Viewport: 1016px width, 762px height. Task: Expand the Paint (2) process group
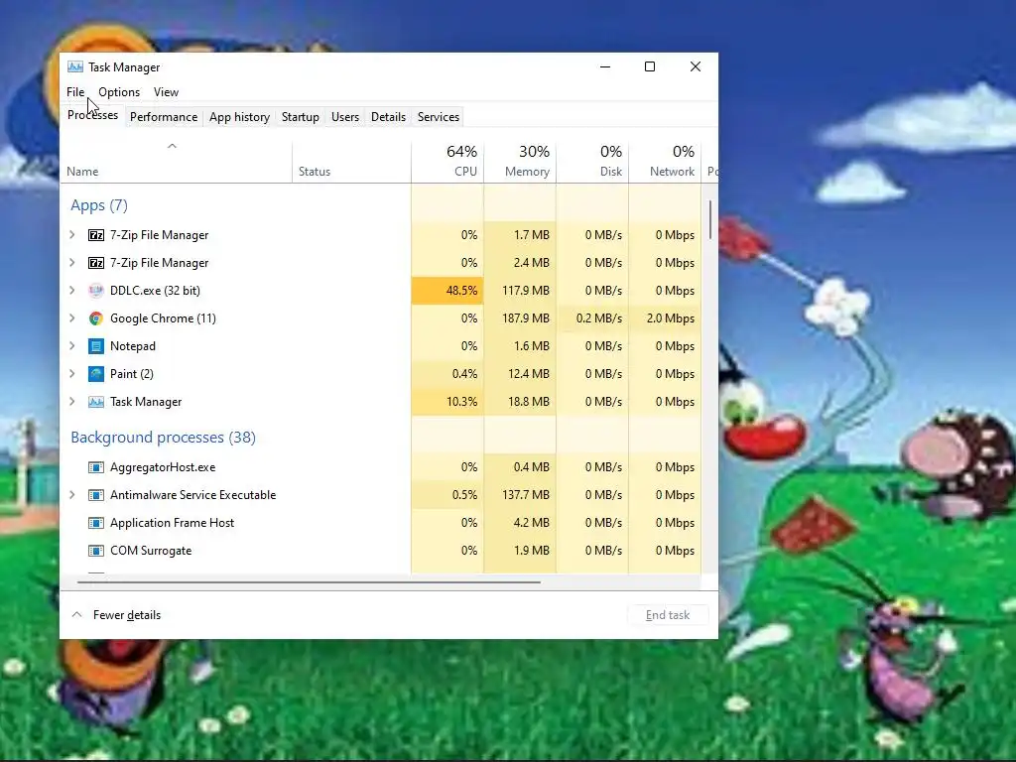(72, 374)
